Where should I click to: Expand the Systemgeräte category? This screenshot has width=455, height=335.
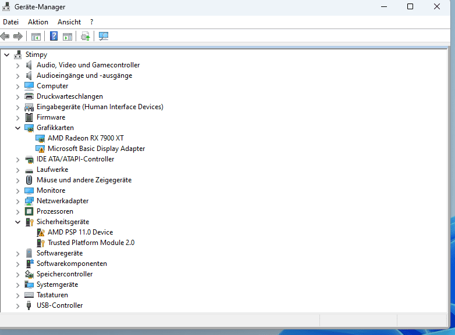(x=17, y=285)
